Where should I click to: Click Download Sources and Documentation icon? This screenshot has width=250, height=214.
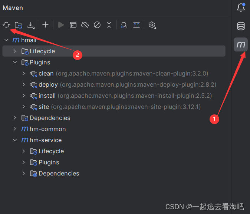tap(31, 25)
